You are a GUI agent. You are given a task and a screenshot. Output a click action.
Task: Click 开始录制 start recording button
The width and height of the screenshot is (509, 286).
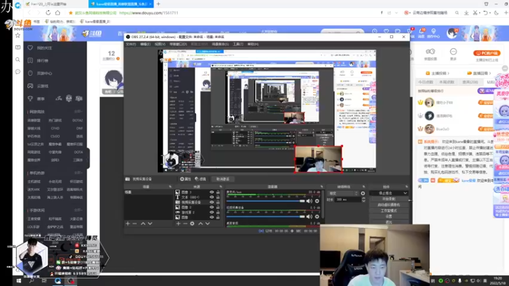(389, 199)
